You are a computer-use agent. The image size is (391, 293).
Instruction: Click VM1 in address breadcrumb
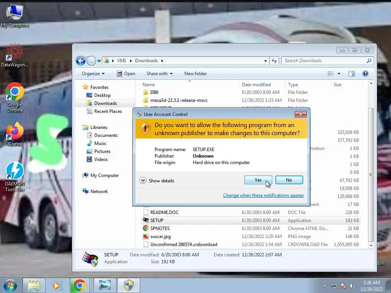point(122,61)
